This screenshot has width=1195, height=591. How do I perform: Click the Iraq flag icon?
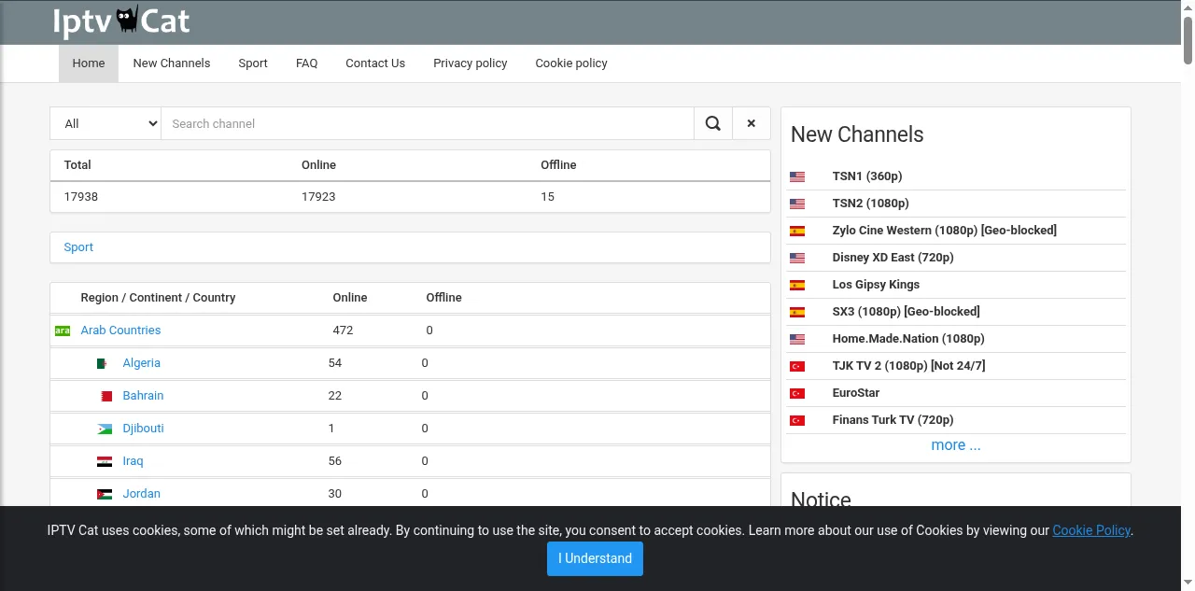click(x=105, y=461)
